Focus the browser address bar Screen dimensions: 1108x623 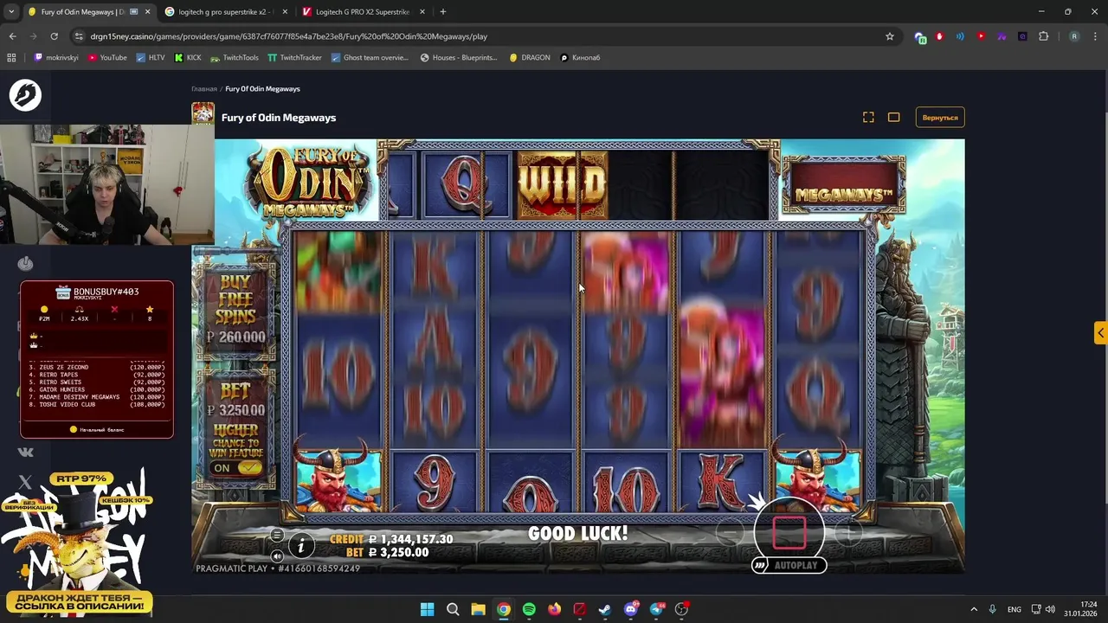(x=485, y=36)
